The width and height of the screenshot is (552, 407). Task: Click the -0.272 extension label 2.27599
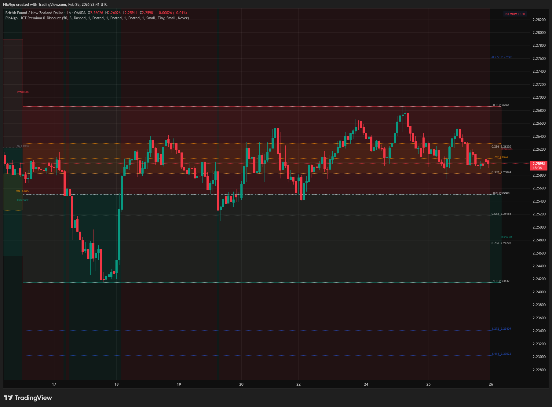click(x=501, y=57)
